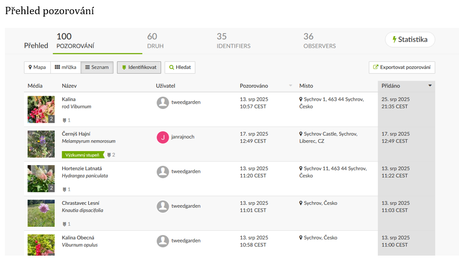Click tweedgarden avatar in Kalina Obecná row
Screen dimensions: 459x260
click(163, 241)
